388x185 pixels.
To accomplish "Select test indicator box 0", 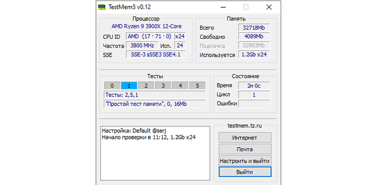I will coord(112,86).
